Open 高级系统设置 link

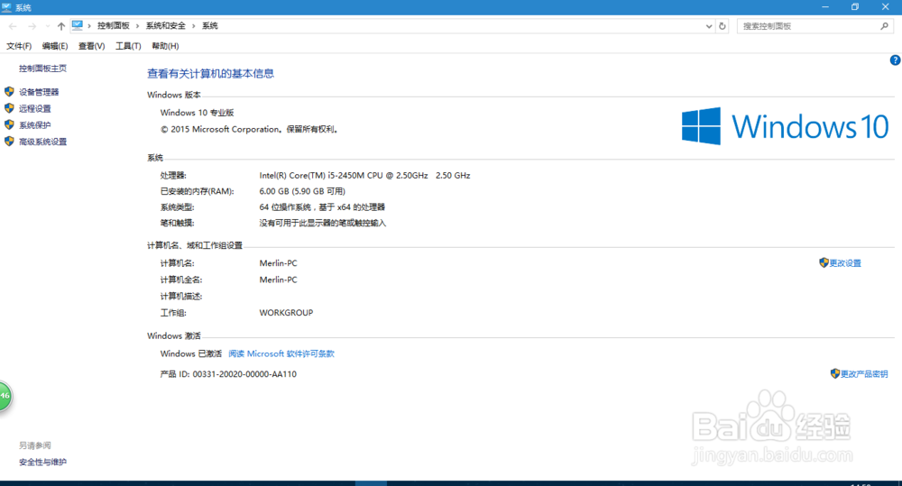42,142
